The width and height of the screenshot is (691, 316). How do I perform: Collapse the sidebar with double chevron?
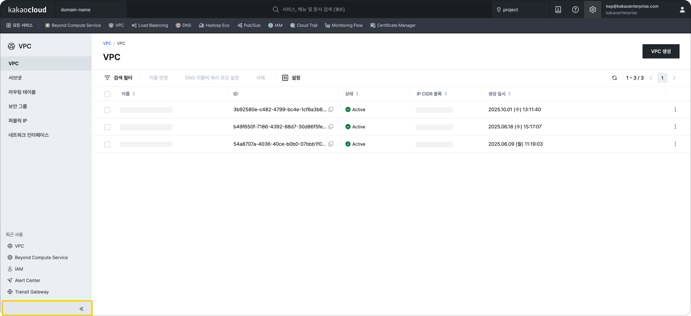tap(81, 309)
